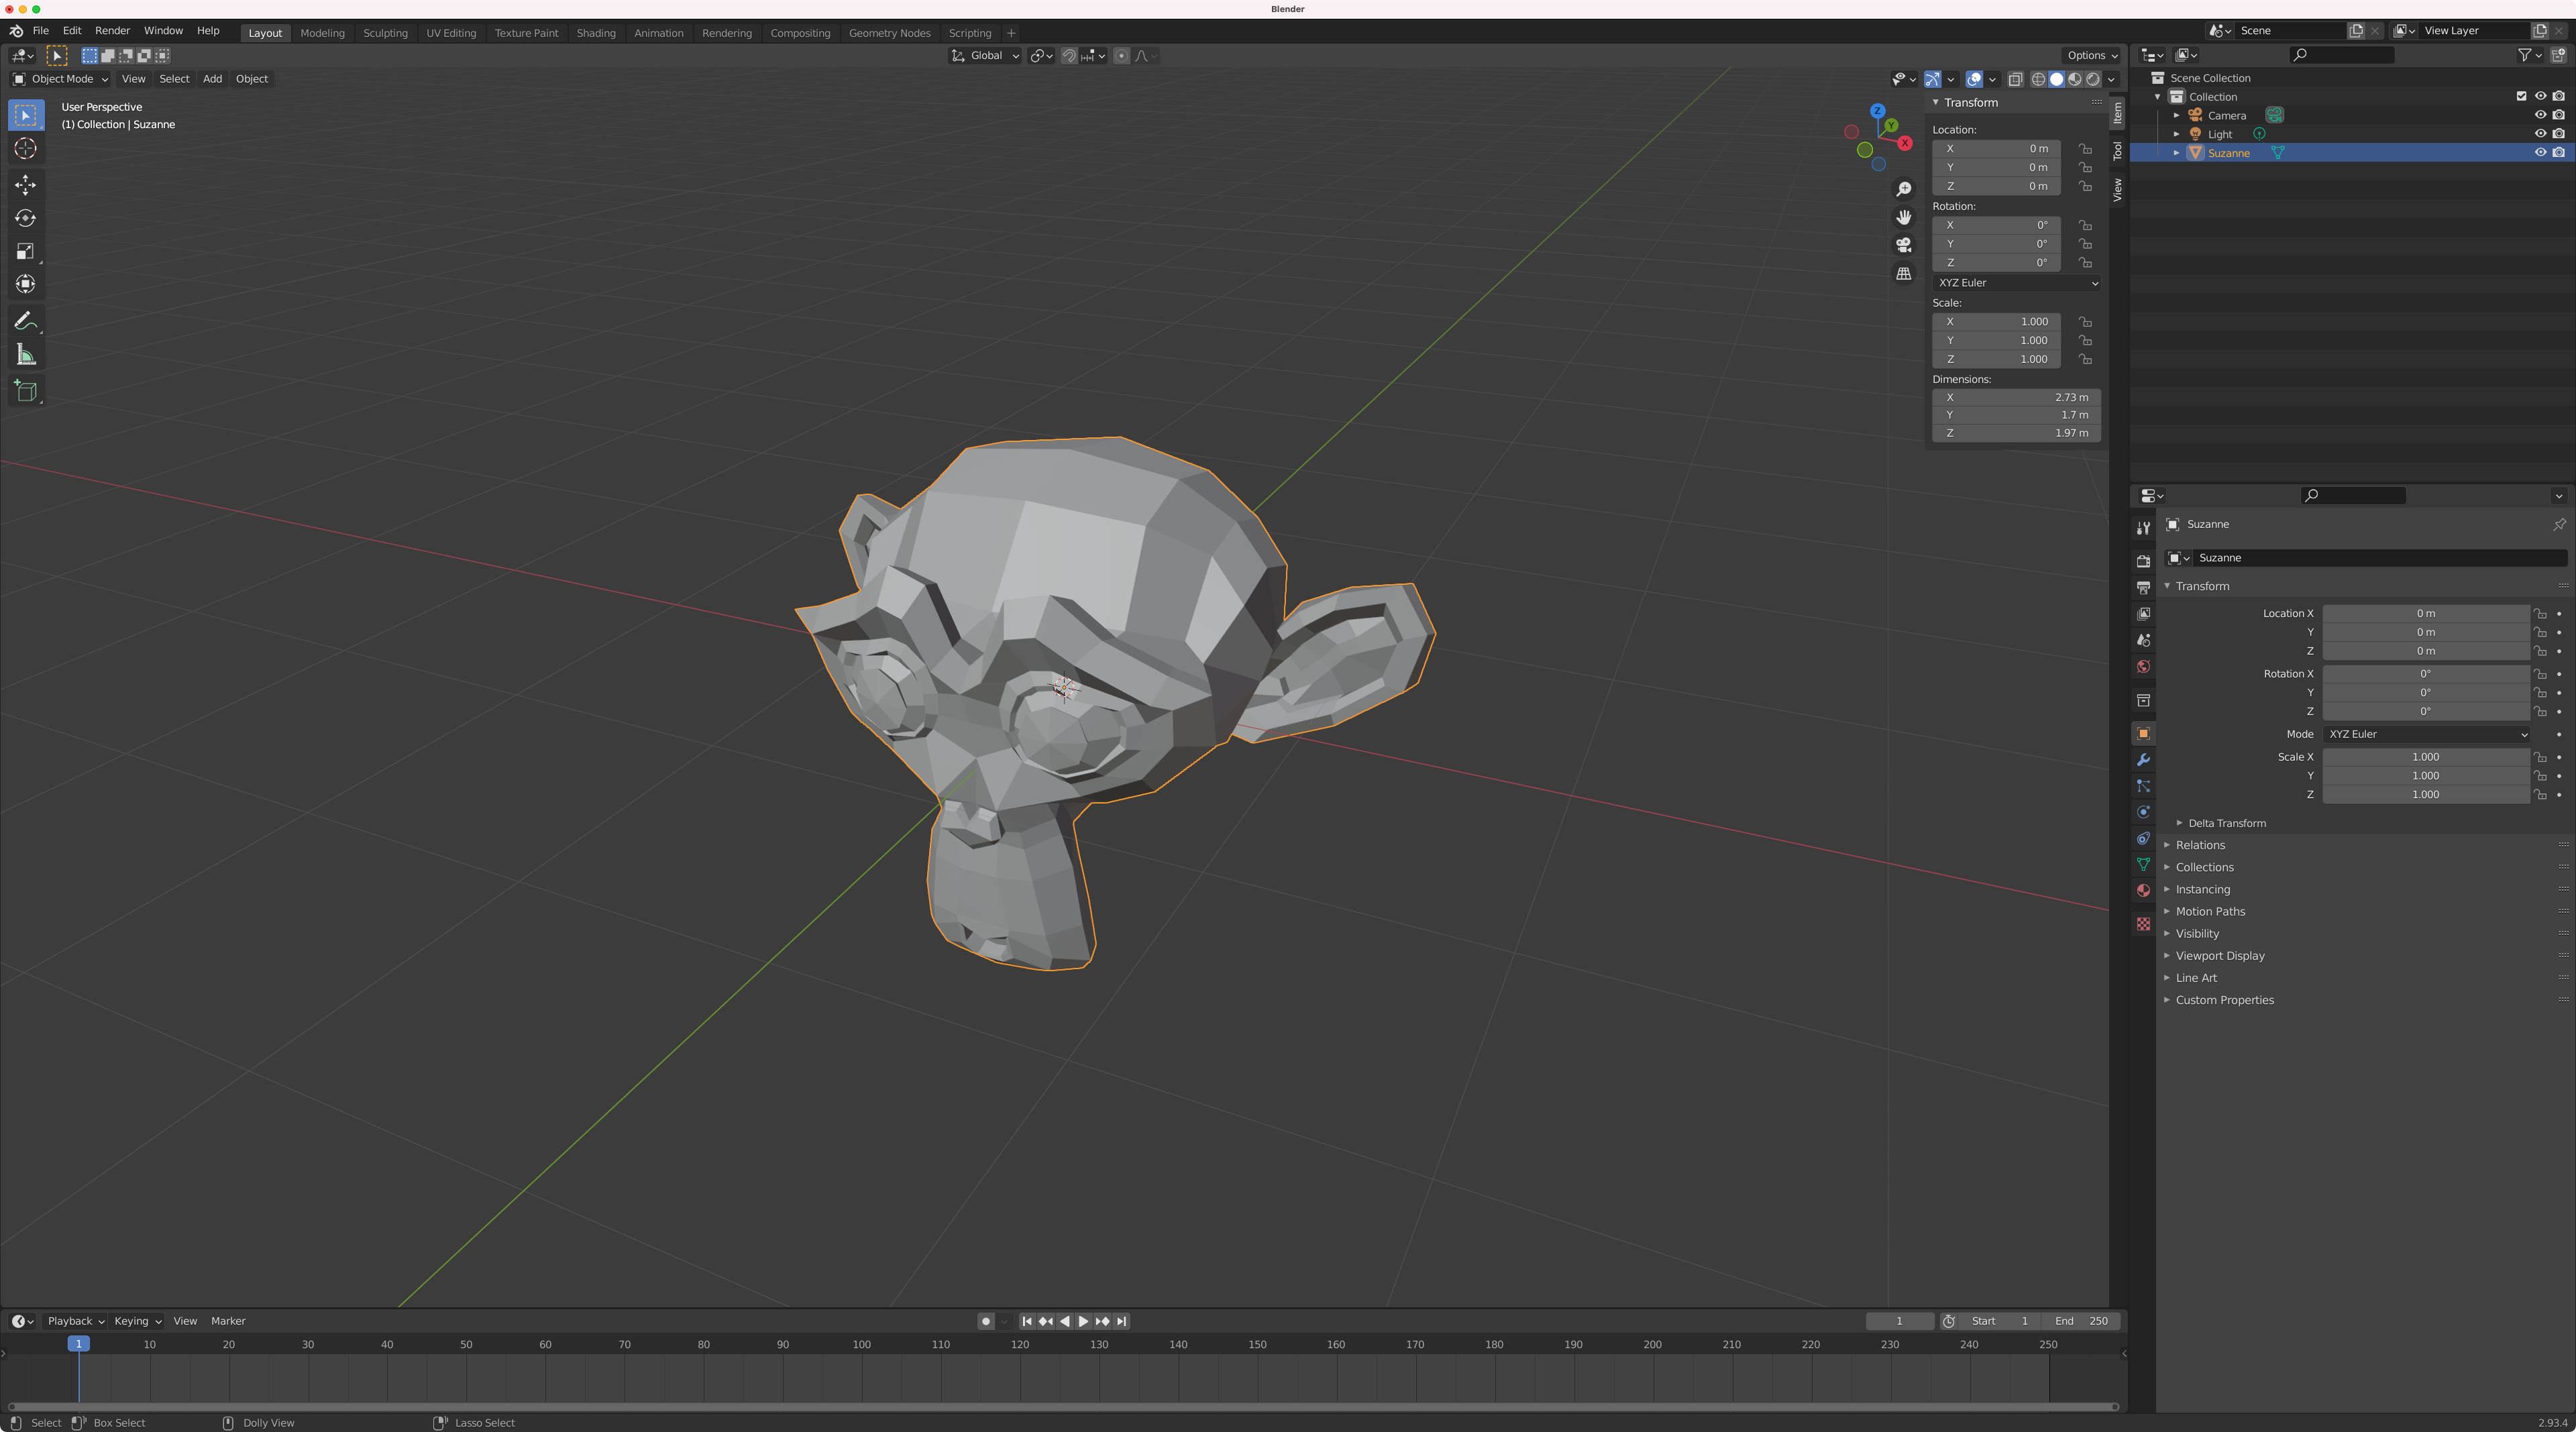2576x1432 pixels.
Task: Expand the Relations panel
Action: 2200,845
